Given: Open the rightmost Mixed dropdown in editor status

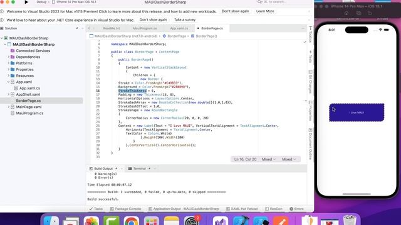Looking at the screenshot, I should (x=289, y=159).
